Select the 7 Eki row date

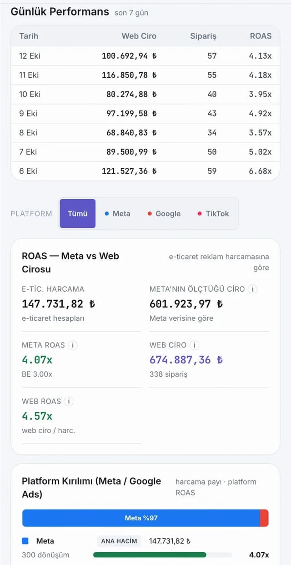tap(28, 151)
